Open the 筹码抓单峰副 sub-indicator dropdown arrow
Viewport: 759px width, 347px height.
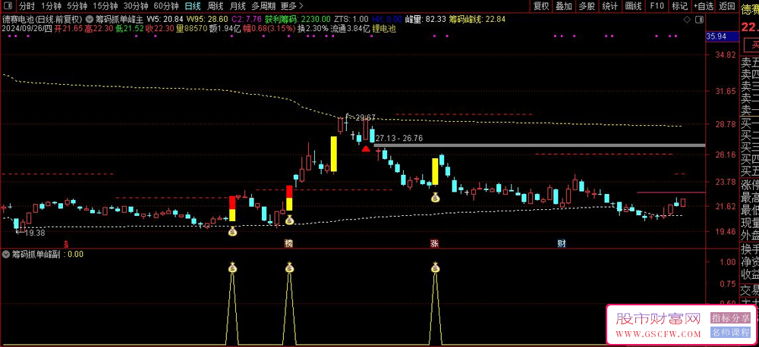point(6,254)
